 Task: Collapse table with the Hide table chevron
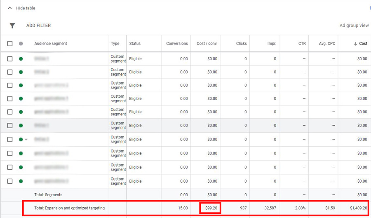click(x=10, y=8)
